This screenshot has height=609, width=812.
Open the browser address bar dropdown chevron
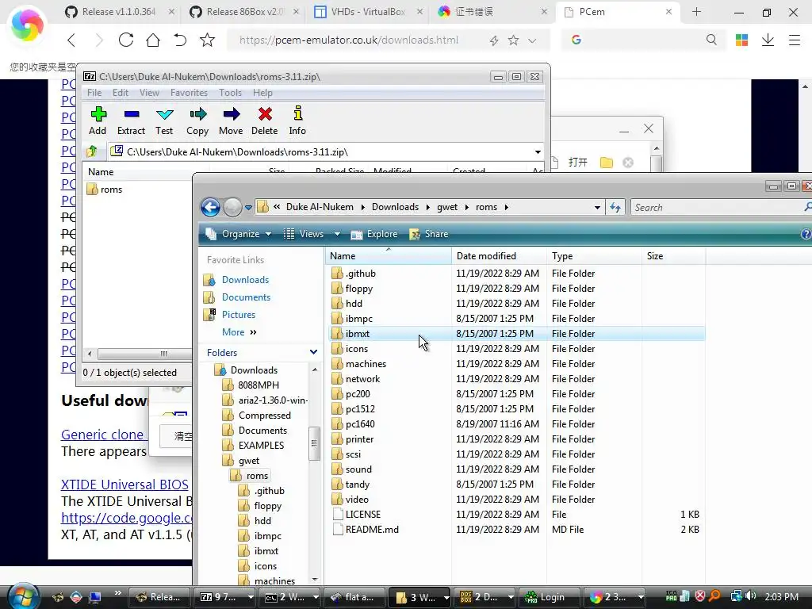(532, 40)
